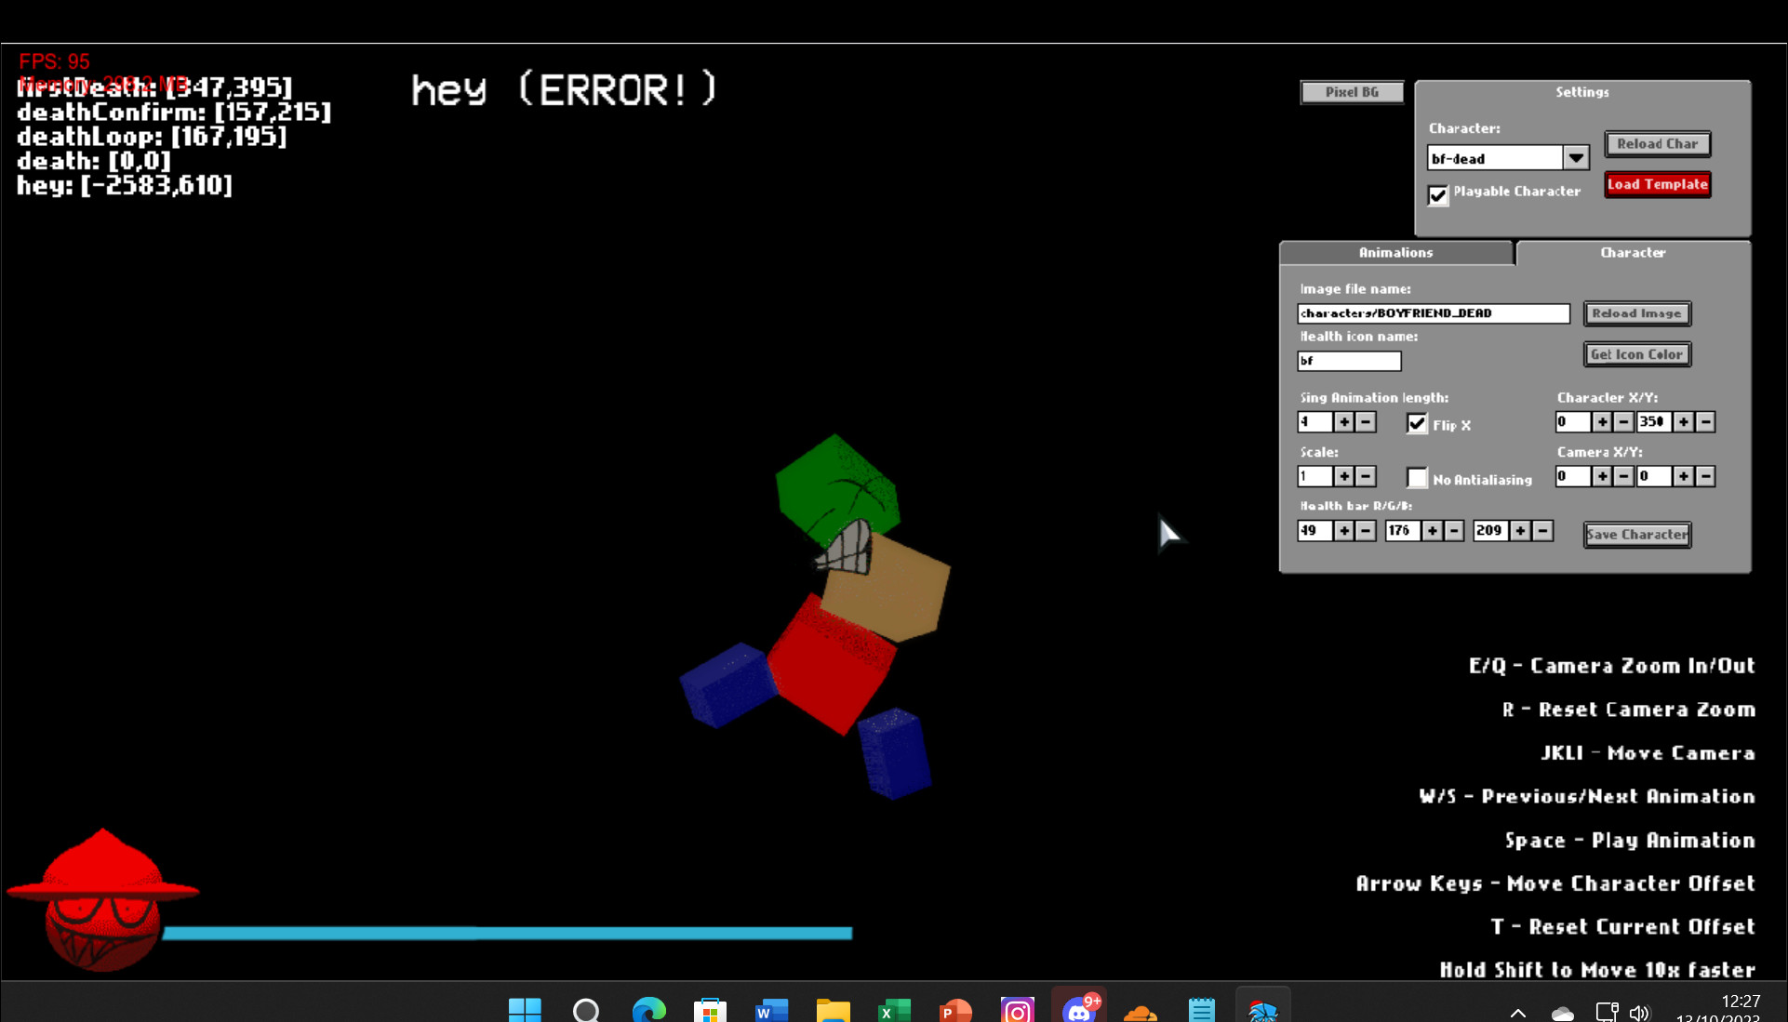
Task: Toggle the Flip X checkbox
Action: pos(1417,424)
